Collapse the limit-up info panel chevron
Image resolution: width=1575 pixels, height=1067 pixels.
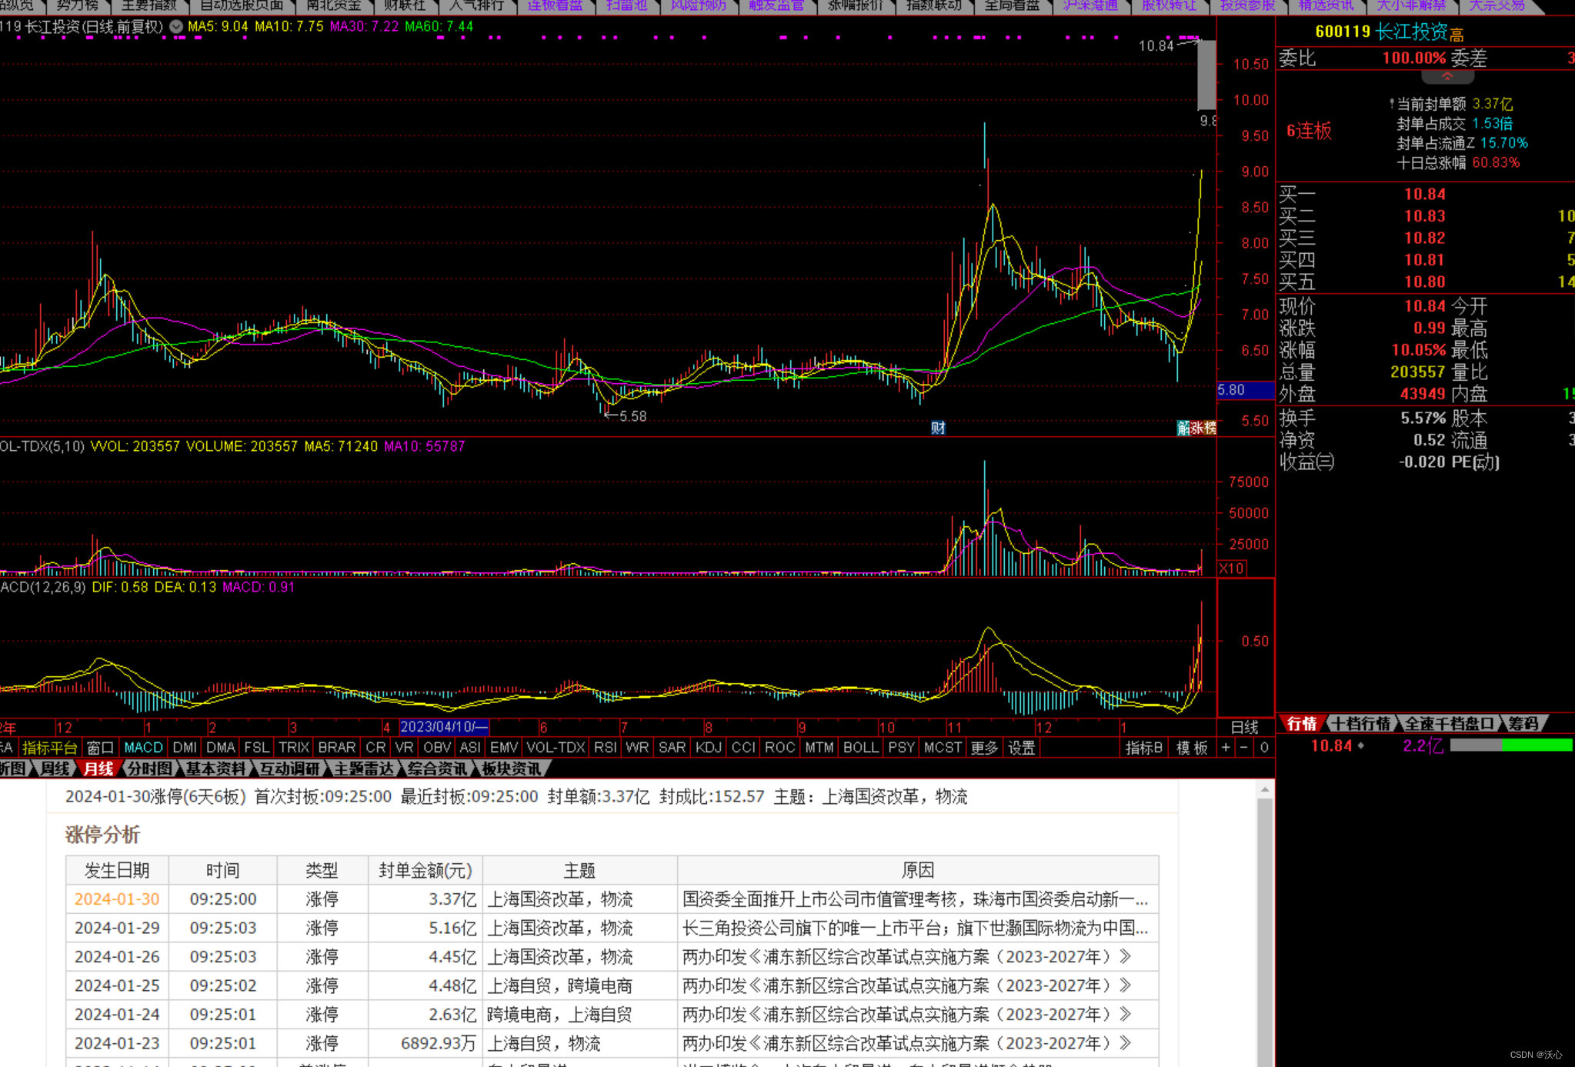coord(1447,77)
